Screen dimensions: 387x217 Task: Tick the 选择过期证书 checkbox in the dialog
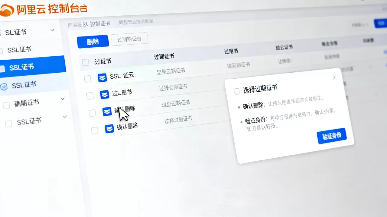[237, 91]
